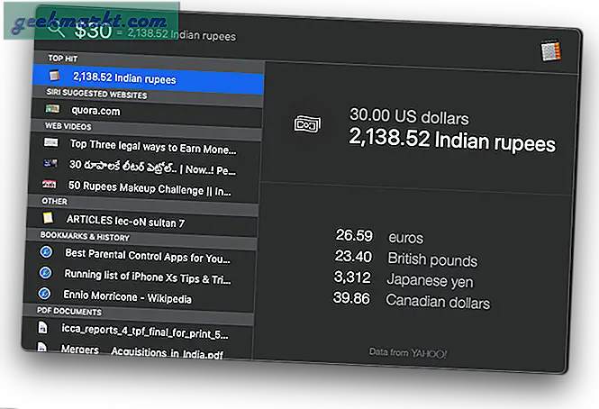The width and height of the screenshot is (599, 409).
Task: Open the quora.com suggested website
Action: [95, 111]
